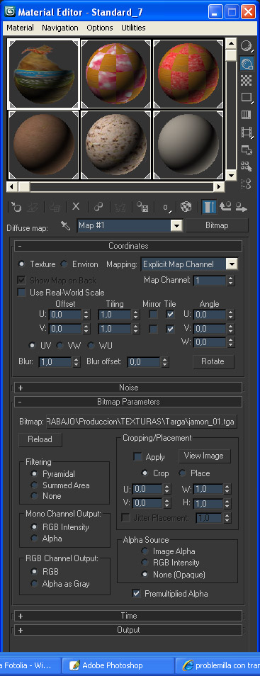The width and height of the screenshot is (260, 676).
Task: Click the Make Preview filmstrip icon
Action: pos(247,132)
